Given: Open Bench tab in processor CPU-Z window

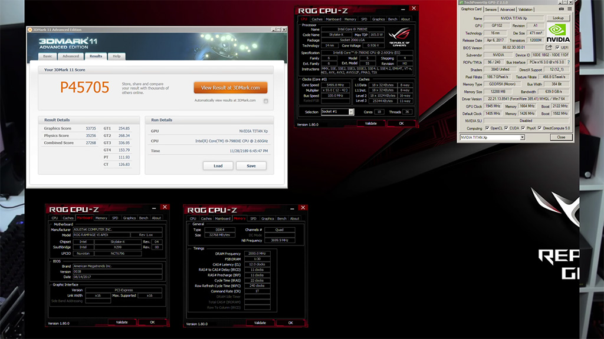Looking at the screenshot, I should (392, 19).
